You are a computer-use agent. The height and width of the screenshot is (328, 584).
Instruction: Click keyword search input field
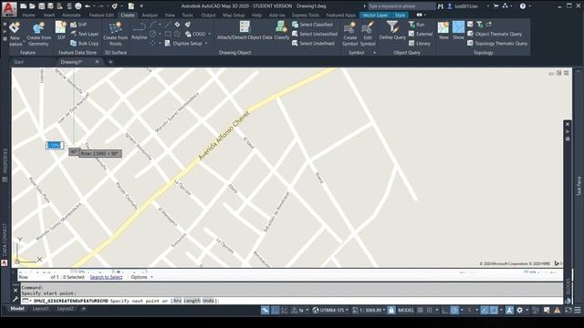[x=401, y=6]
